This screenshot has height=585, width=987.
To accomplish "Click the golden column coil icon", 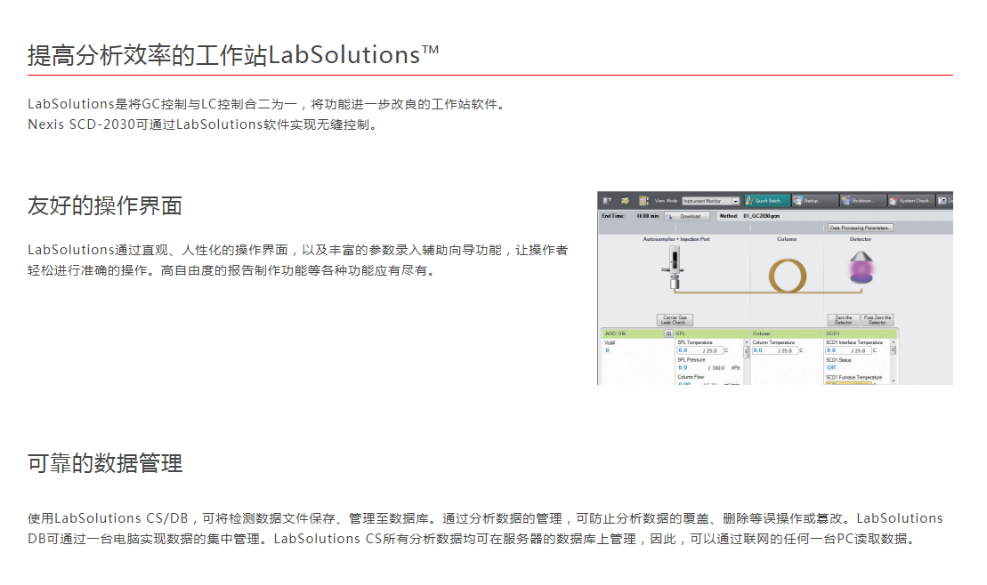I will 788,276.
